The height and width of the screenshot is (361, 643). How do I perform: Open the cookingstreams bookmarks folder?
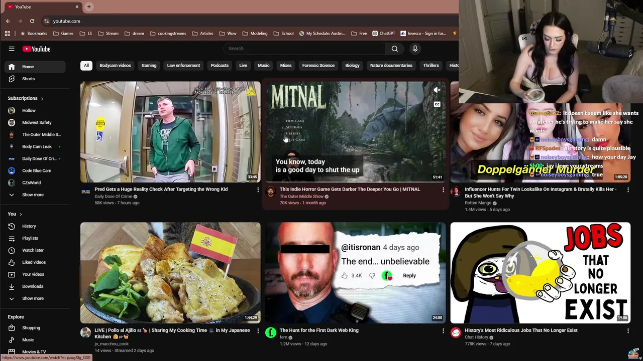click(168, 34)
